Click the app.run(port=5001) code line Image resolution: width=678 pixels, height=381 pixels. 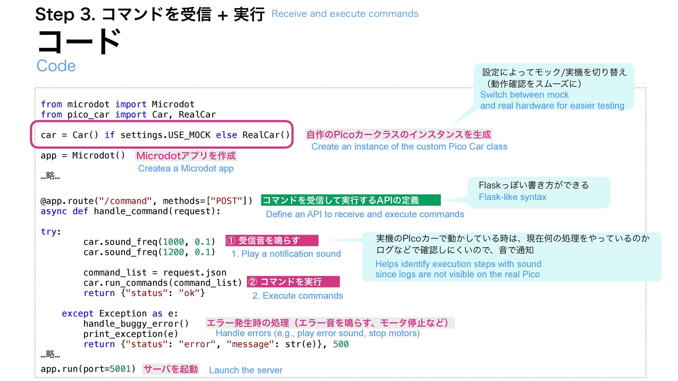(88, 369)
